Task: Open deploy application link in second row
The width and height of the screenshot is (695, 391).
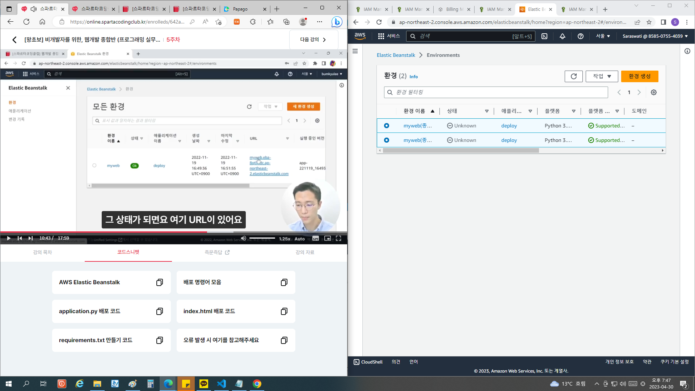Action: click(509, 140)
